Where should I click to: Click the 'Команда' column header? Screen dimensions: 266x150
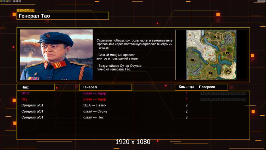point(186,87)
